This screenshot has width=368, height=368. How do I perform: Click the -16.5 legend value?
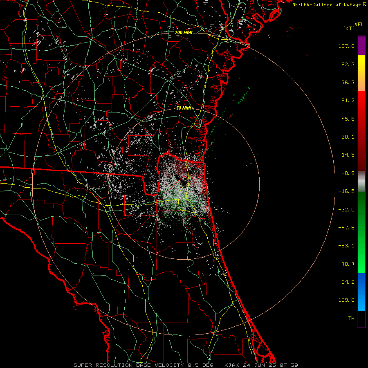coord(346,191)
